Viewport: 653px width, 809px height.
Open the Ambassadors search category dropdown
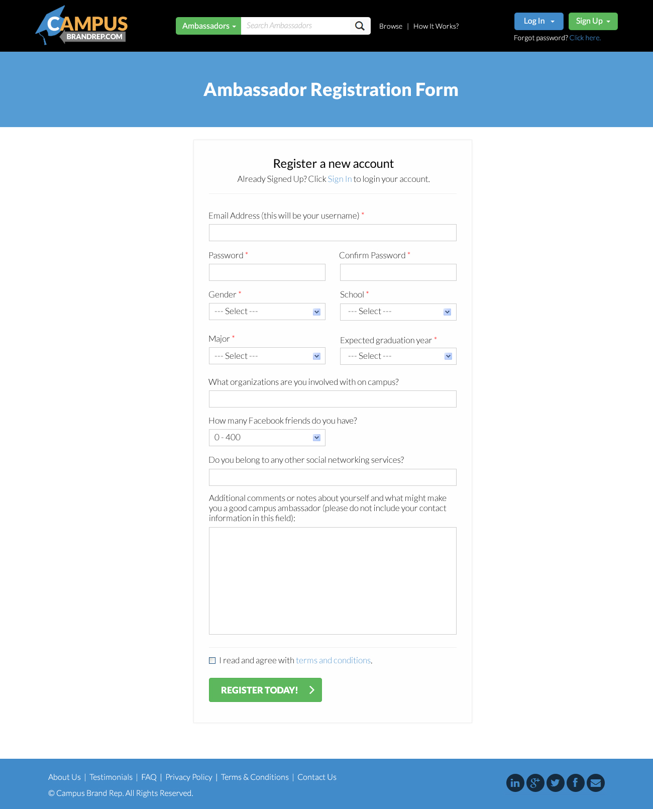(208, 26)
